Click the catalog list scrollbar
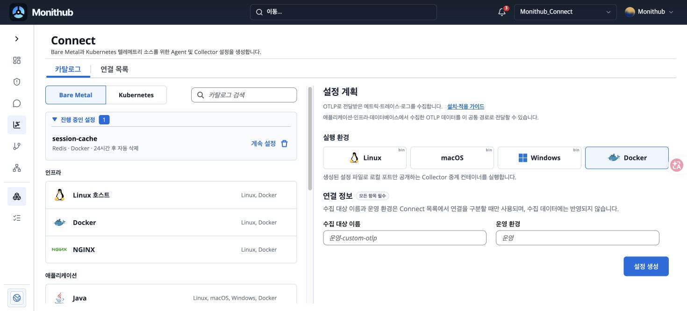The image size is (687, 311). click(x=310, y=138)
